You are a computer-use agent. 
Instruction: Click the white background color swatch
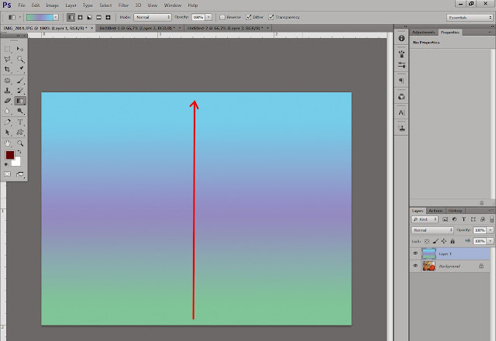(x=17, y=162)
